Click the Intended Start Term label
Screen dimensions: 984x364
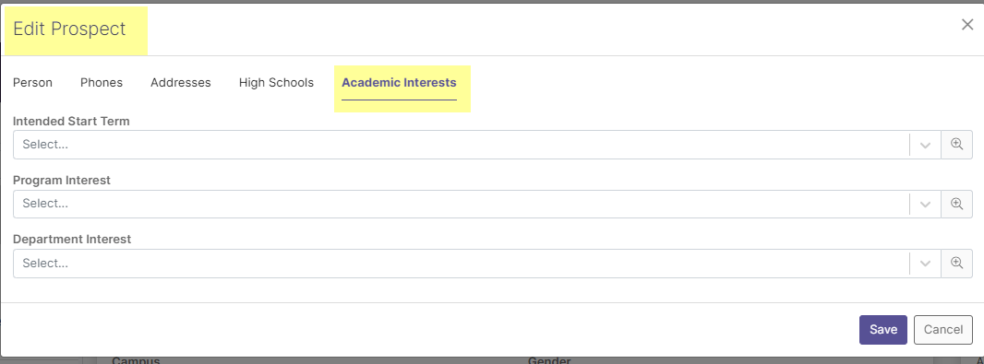pyautogui.click(x=71, y=121)
